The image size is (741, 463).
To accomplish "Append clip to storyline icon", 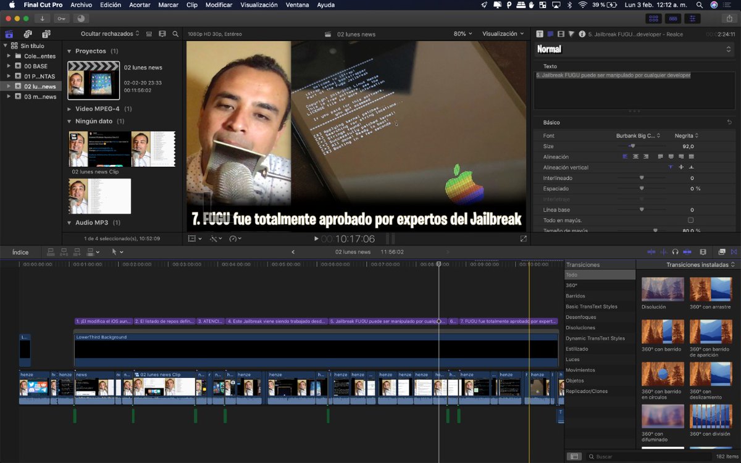I will (x=78, y=252).
